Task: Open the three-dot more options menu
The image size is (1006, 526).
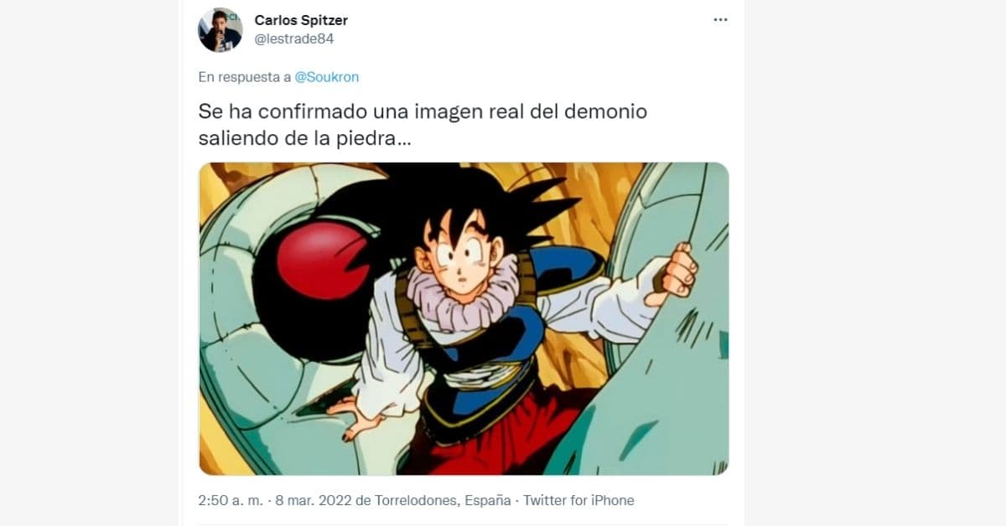Action: [x=720, y=20]
